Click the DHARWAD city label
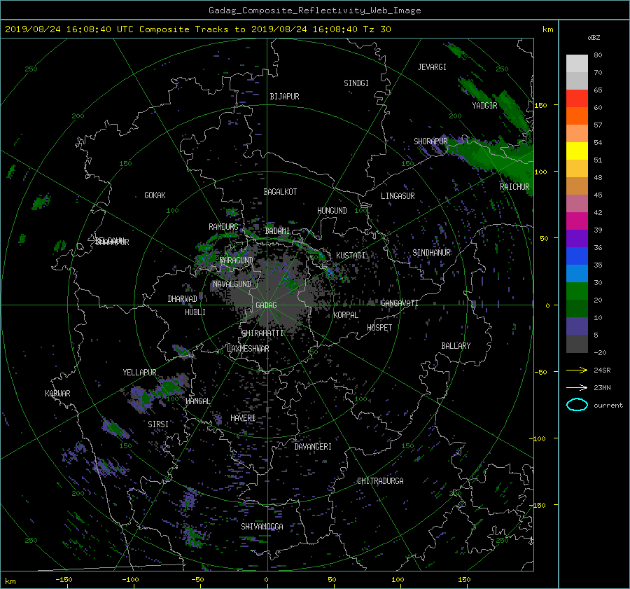This screenshot has height=589, width=630. coord(183,299)
